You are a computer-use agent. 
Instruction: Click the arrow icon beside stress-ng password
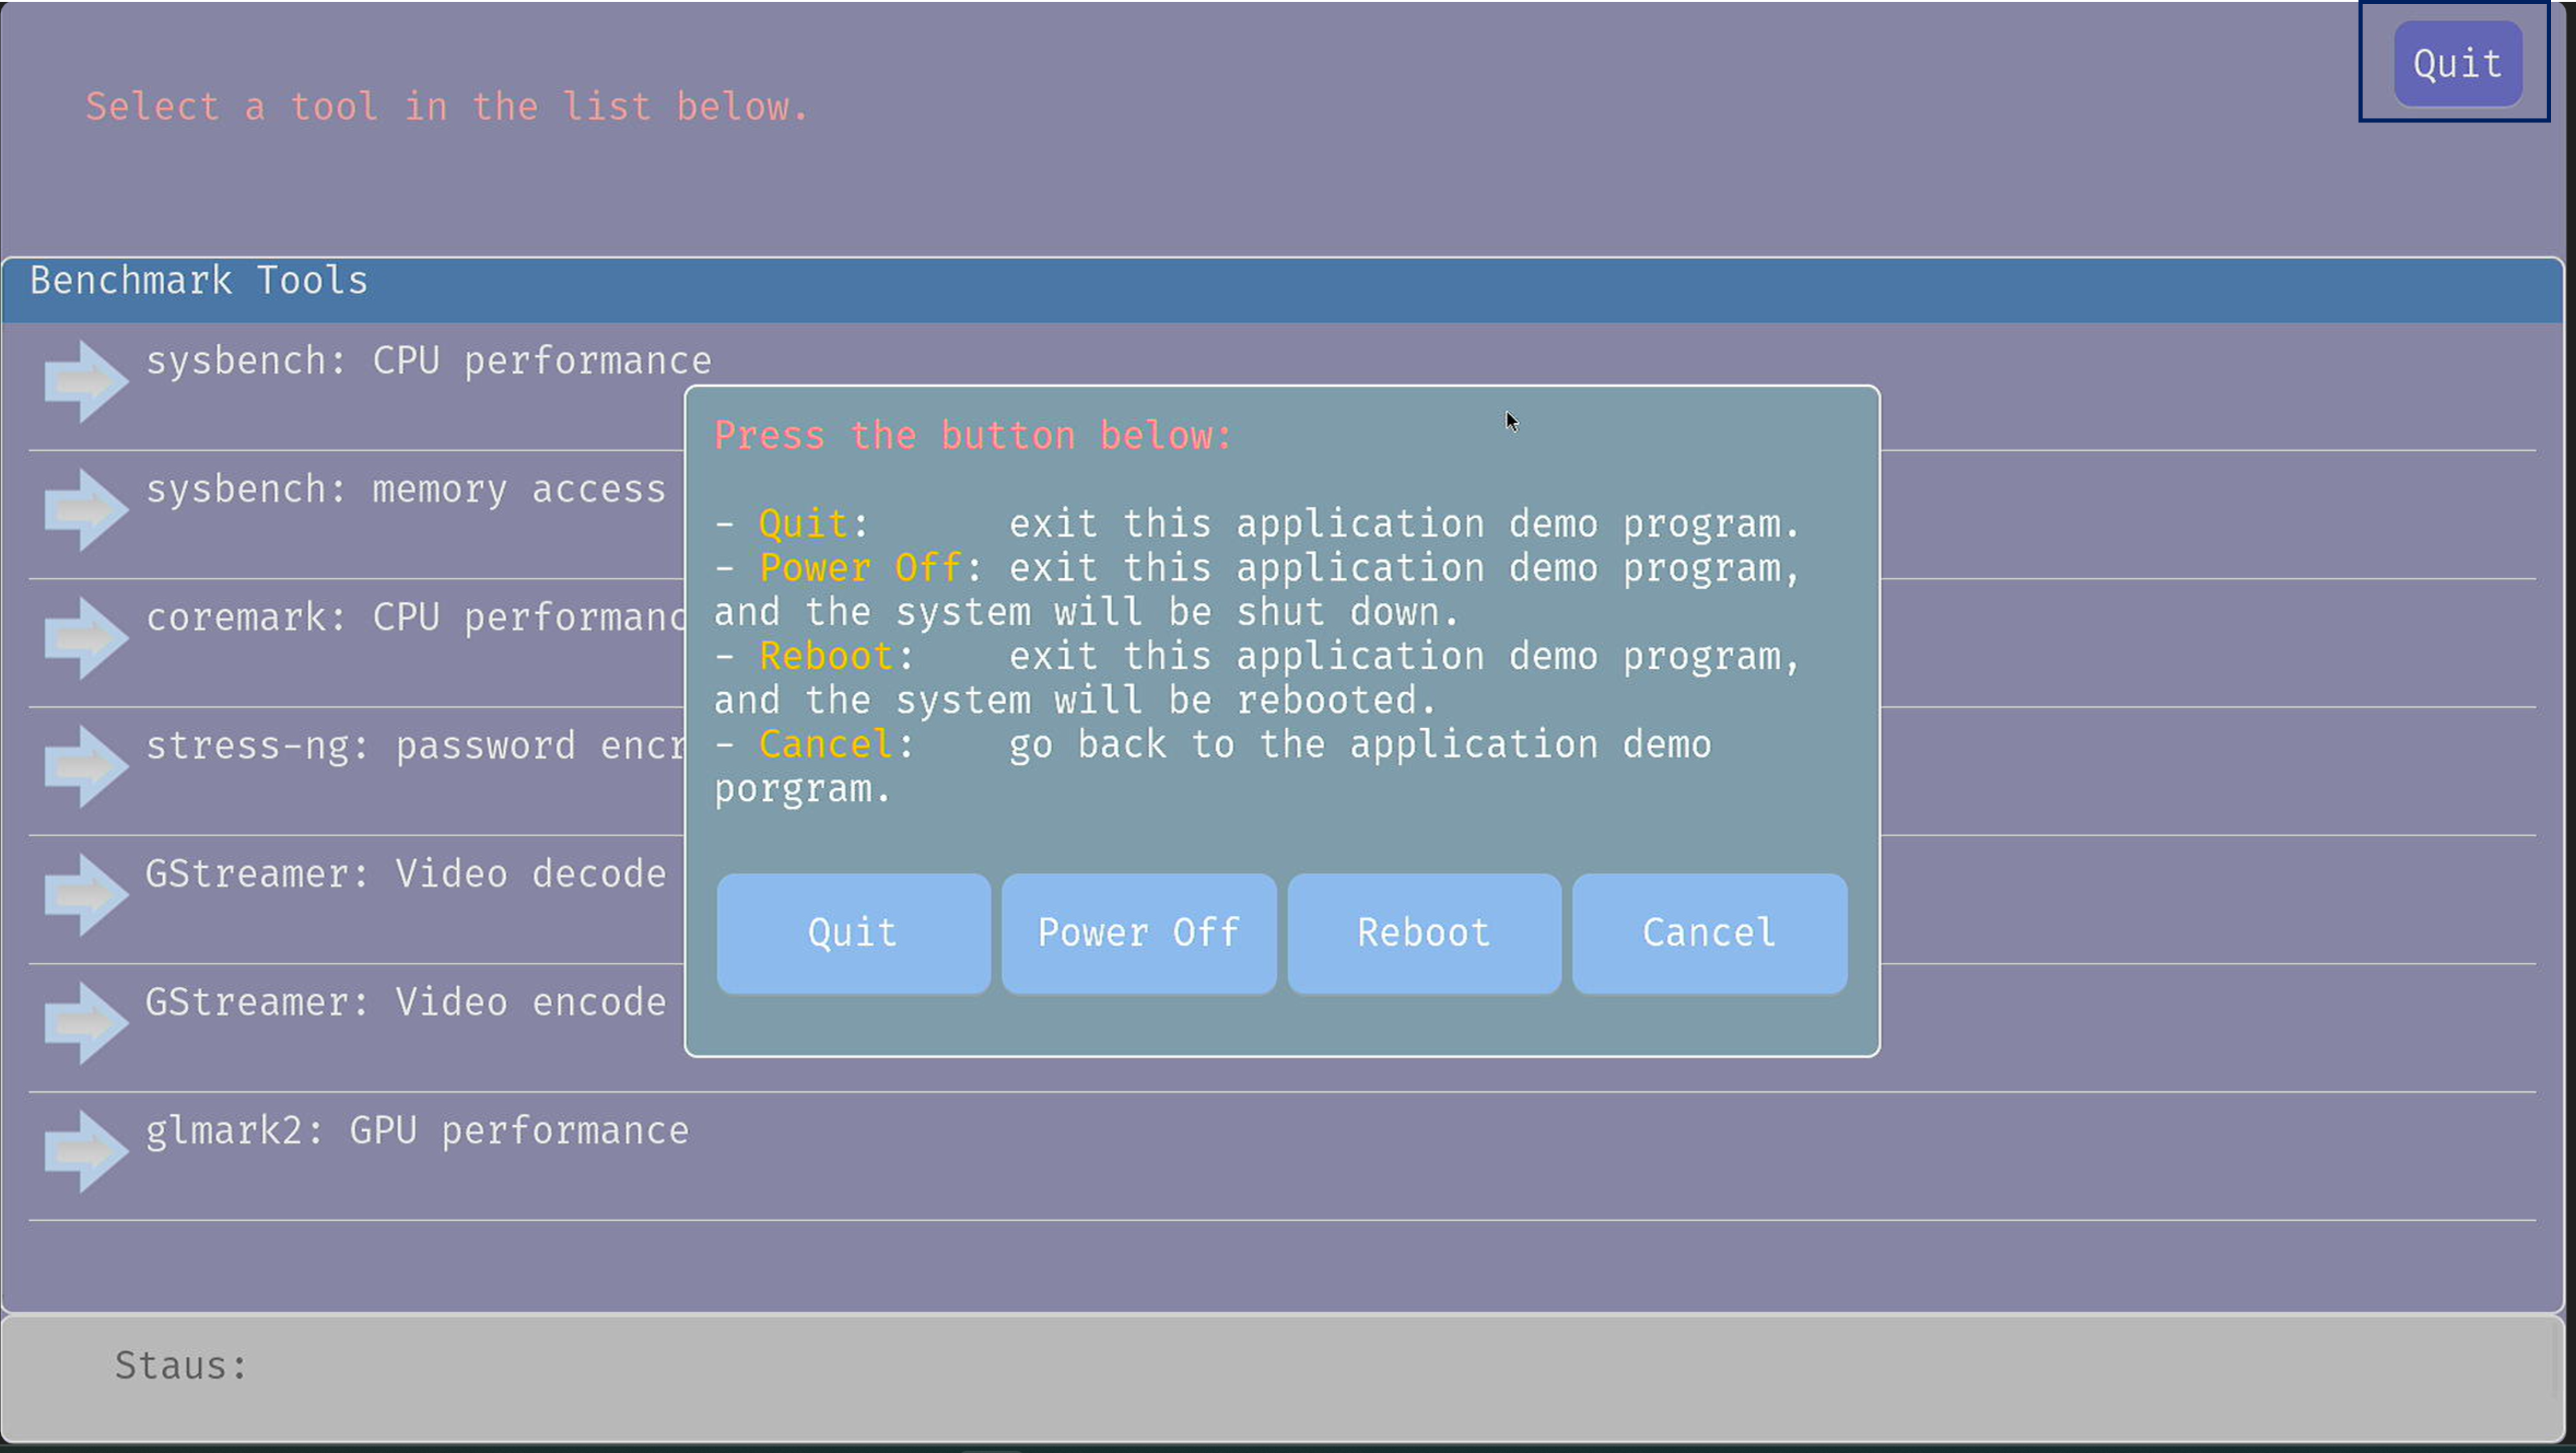click(x=86, y=766)
